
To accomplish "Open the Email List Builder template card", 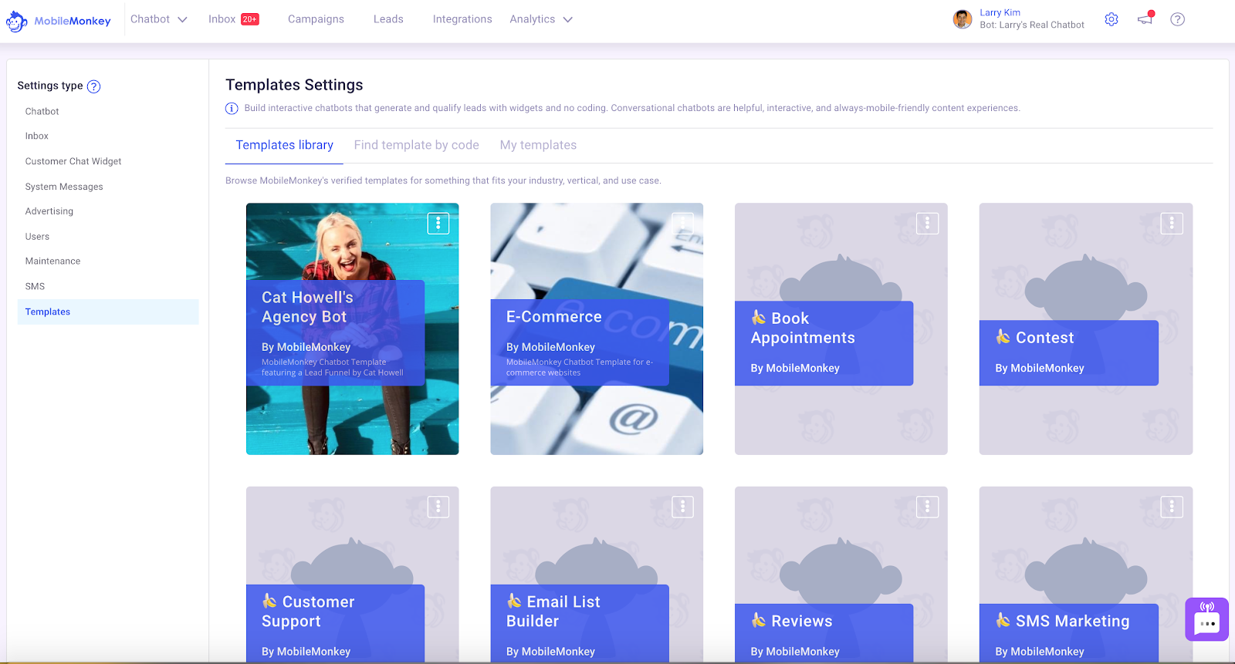I will point(597,575).
